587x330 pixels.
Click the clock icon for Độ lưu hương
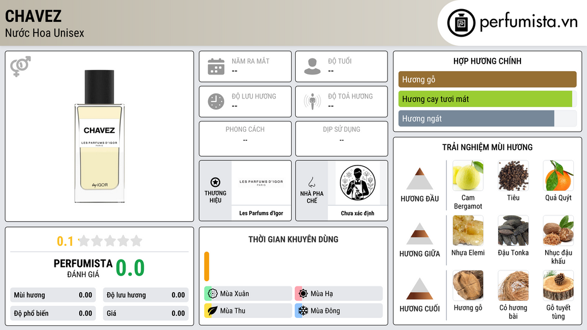216,101
